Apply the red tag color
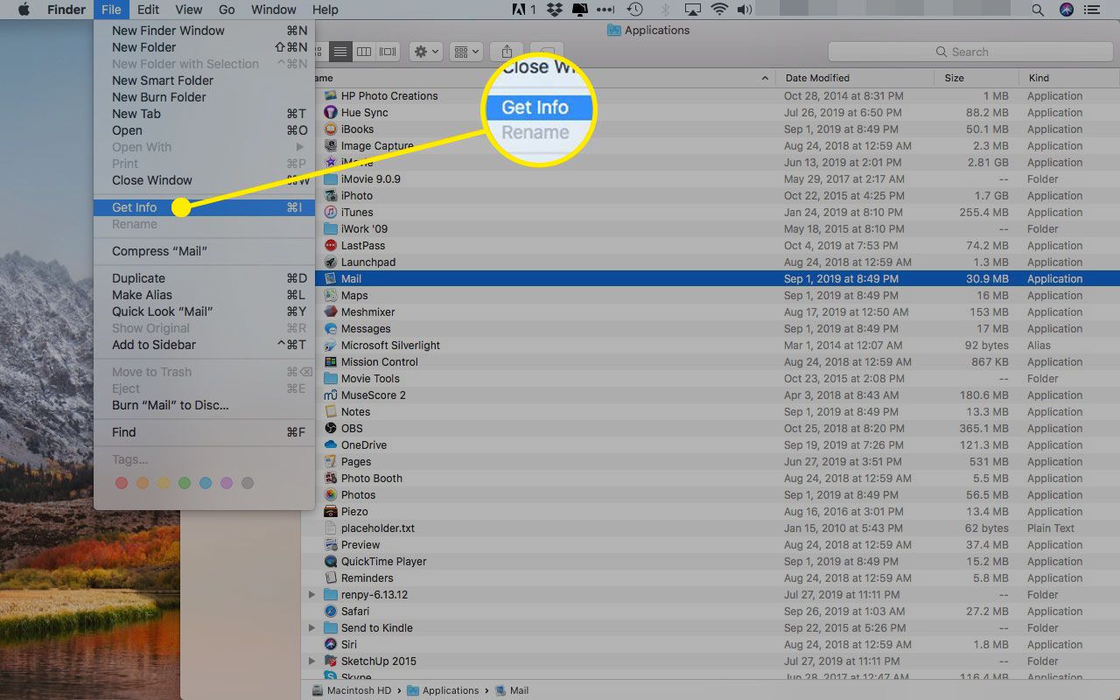 [x=122, y=483]
